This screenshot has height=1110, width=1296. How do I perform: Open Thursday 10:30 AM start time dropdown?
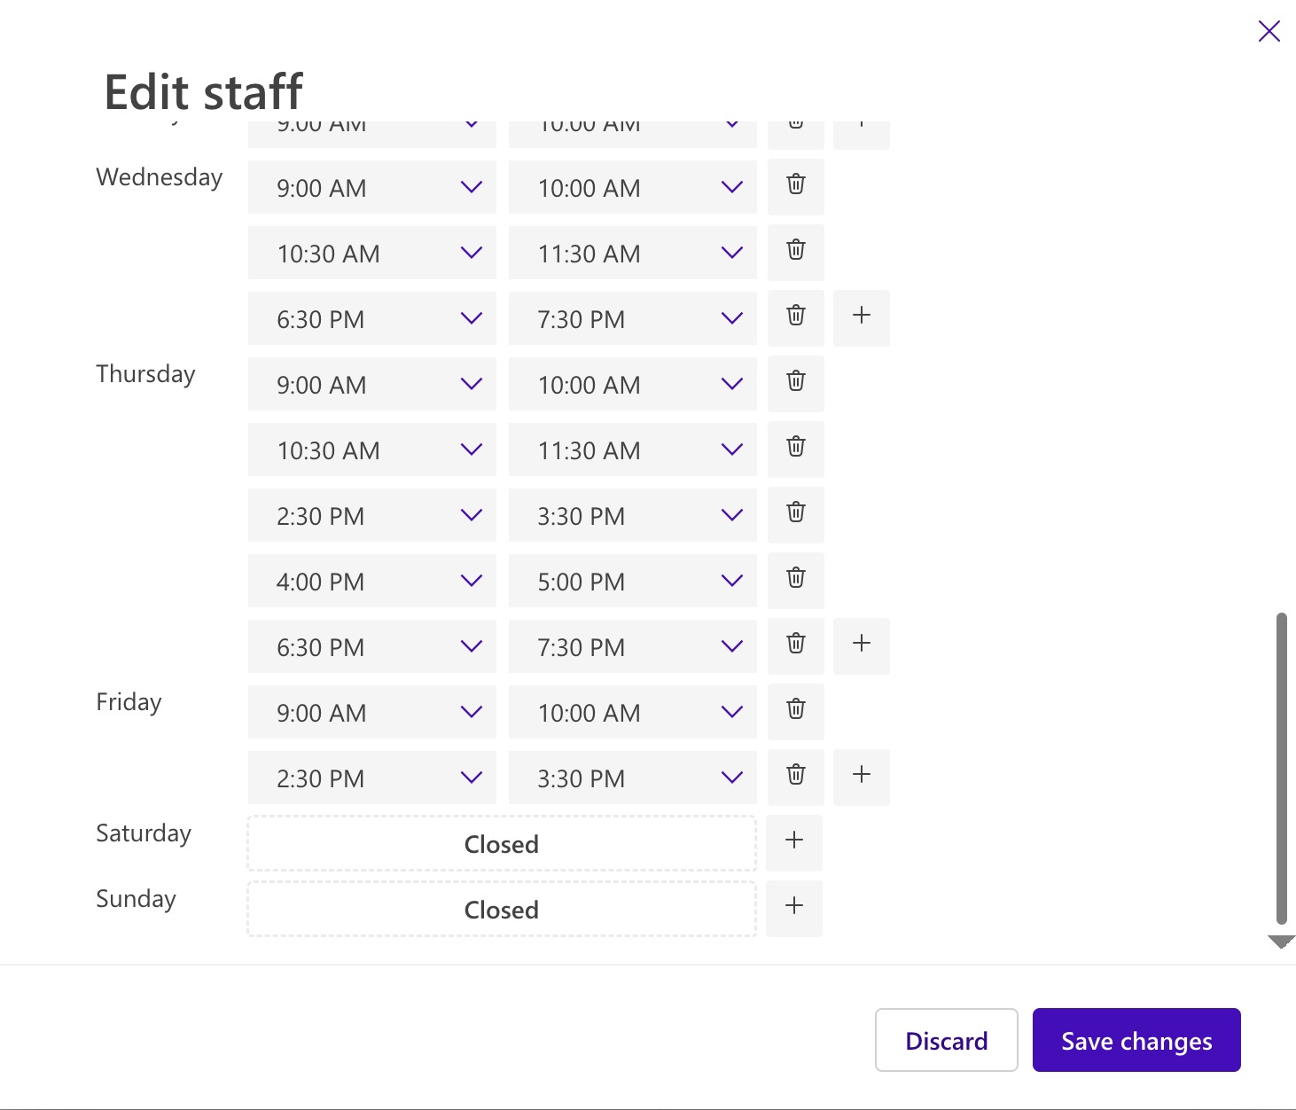pos(372,449)
